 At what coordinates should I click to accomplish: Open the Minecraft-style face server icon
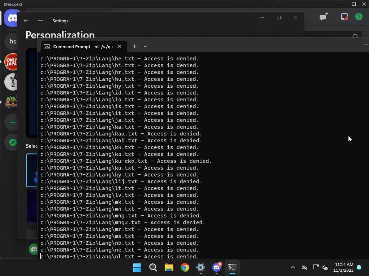11,102
